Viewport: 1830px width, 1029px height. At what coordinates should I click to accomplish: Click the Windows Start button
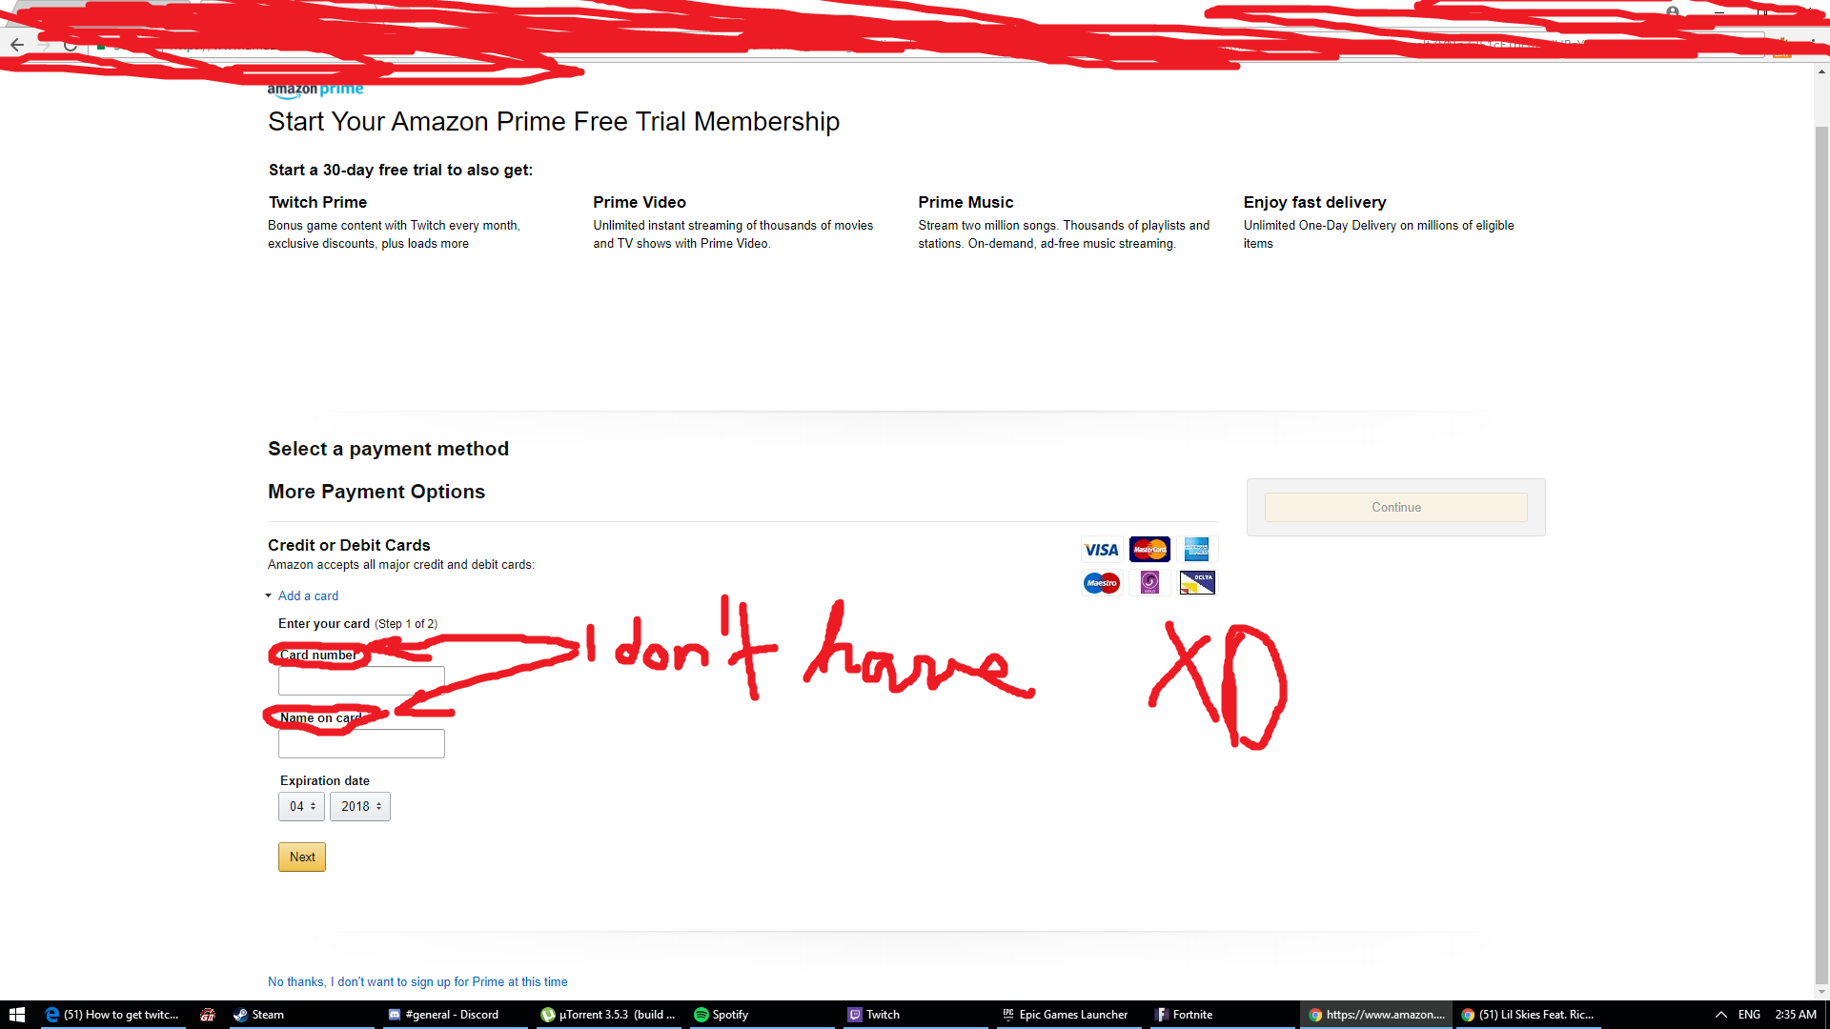pos(16,1015)
